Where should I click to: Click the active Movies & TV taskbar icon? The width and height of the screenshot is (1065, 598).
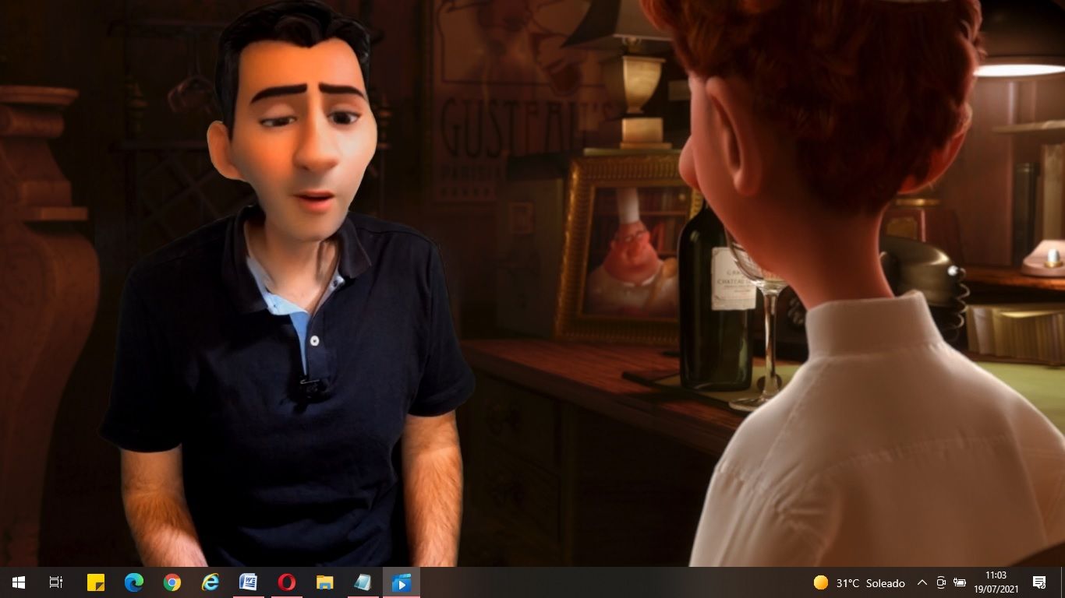pos(402,582)
